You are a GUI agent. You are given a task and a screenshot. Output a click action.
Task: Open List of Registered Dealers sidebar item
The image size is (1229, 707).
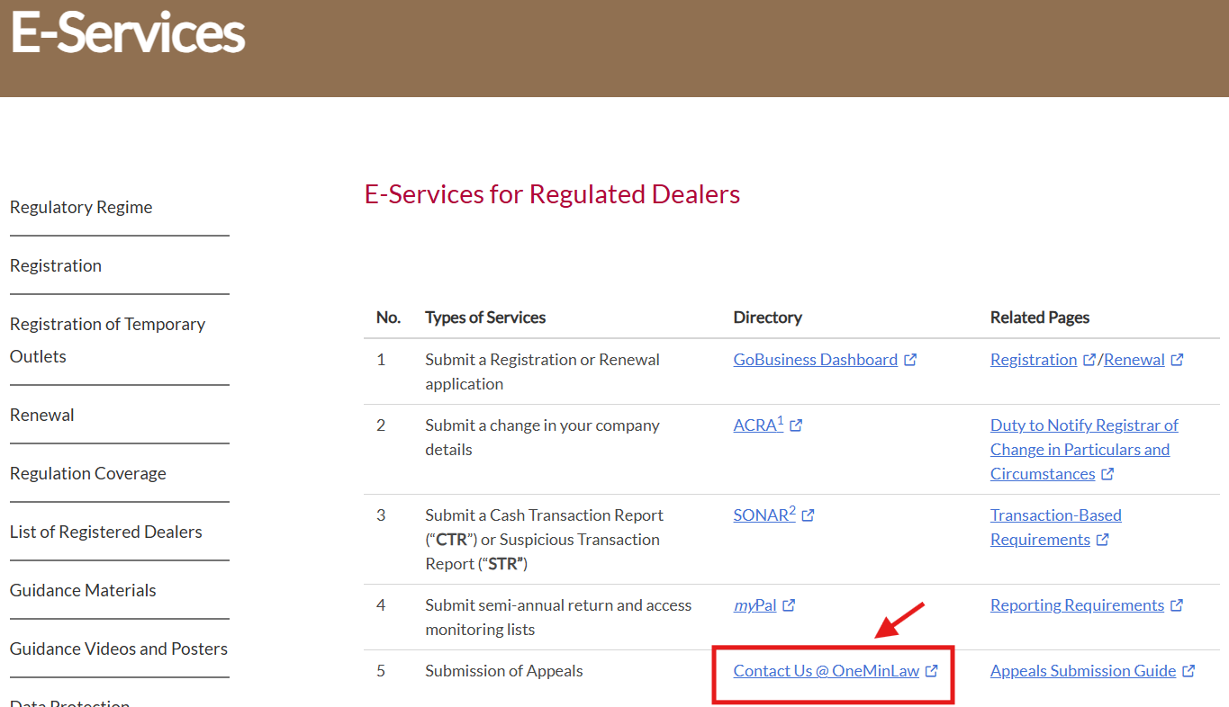[x=105, y=532]
